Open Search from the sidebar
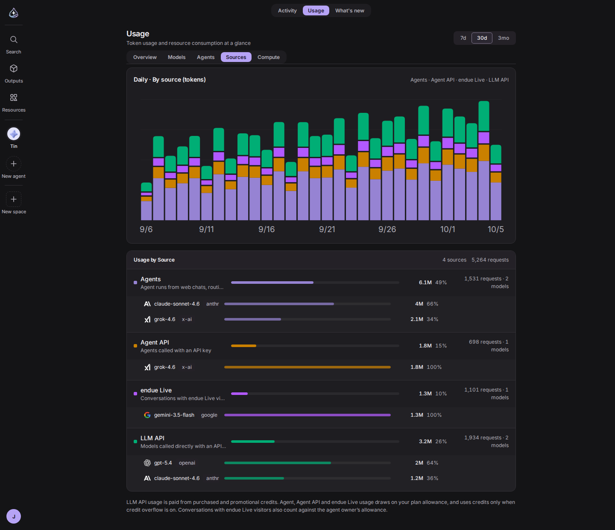 pos(14,44)
